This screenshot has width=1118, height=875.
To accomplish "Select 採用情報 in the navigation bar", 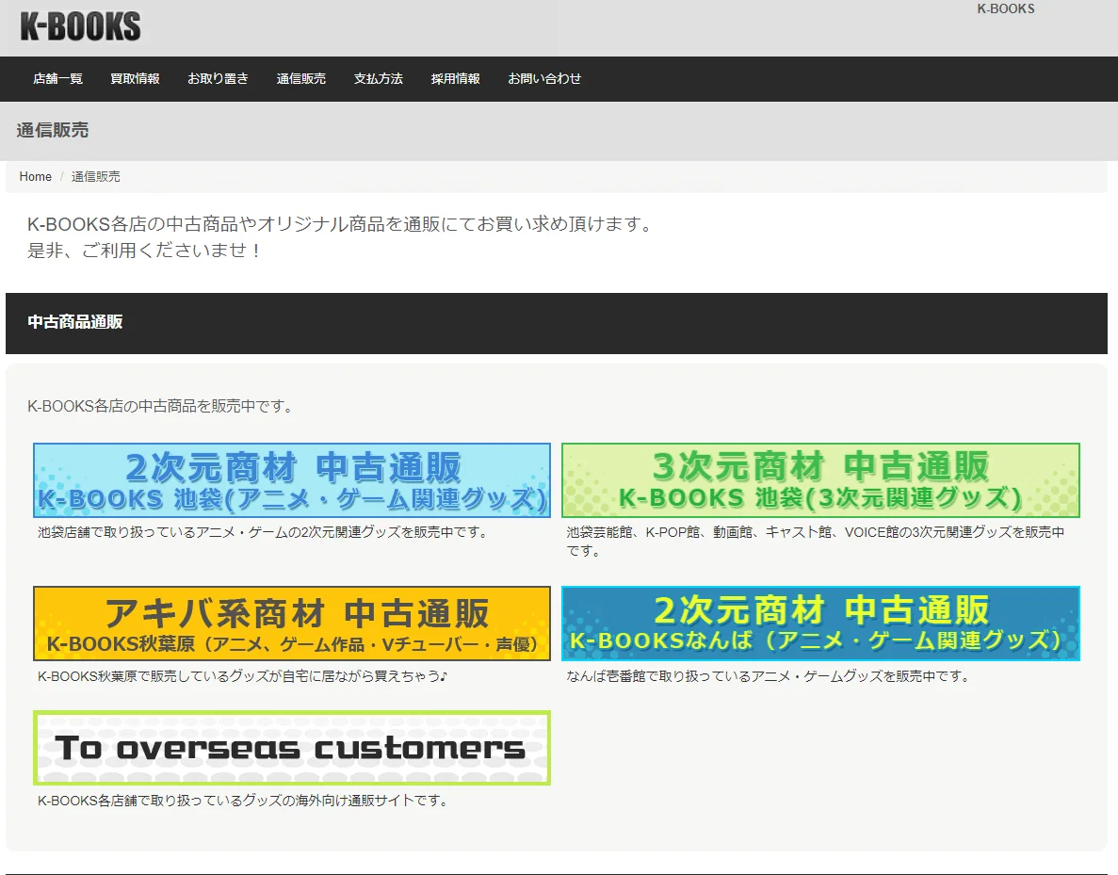I will click(x=456, y=78).
